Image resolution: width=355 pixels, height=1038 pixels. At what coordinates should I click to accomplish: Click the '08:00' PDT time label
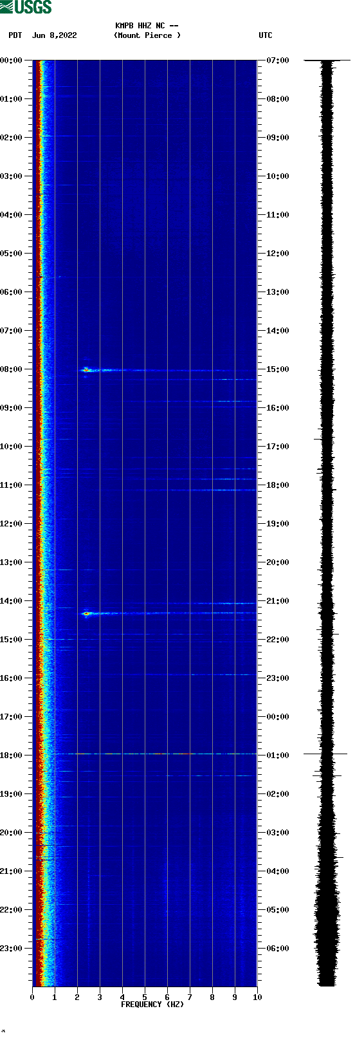click(12, 369)
